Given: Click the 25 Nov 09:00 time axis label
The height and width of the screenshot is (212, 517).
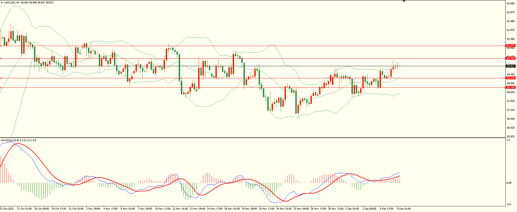Looking at the screenshot, I should (301, 209).
